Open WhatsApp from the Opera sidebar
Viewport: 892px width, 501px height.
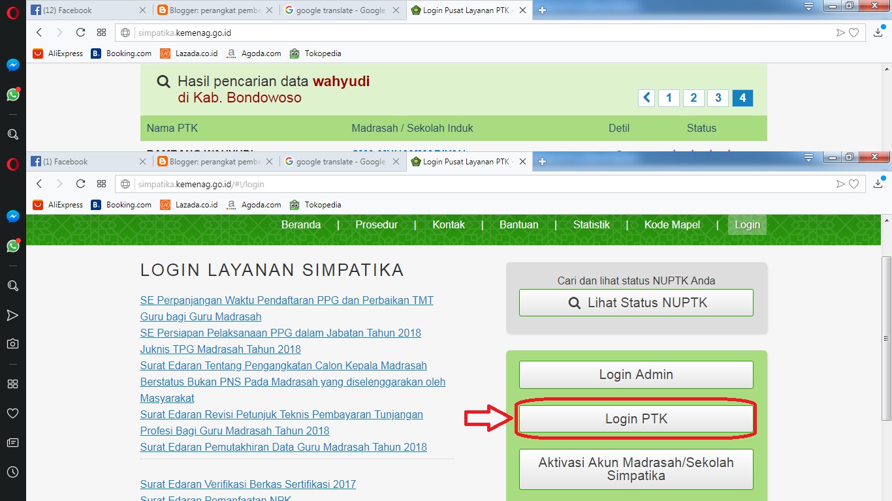click(13, 246)
